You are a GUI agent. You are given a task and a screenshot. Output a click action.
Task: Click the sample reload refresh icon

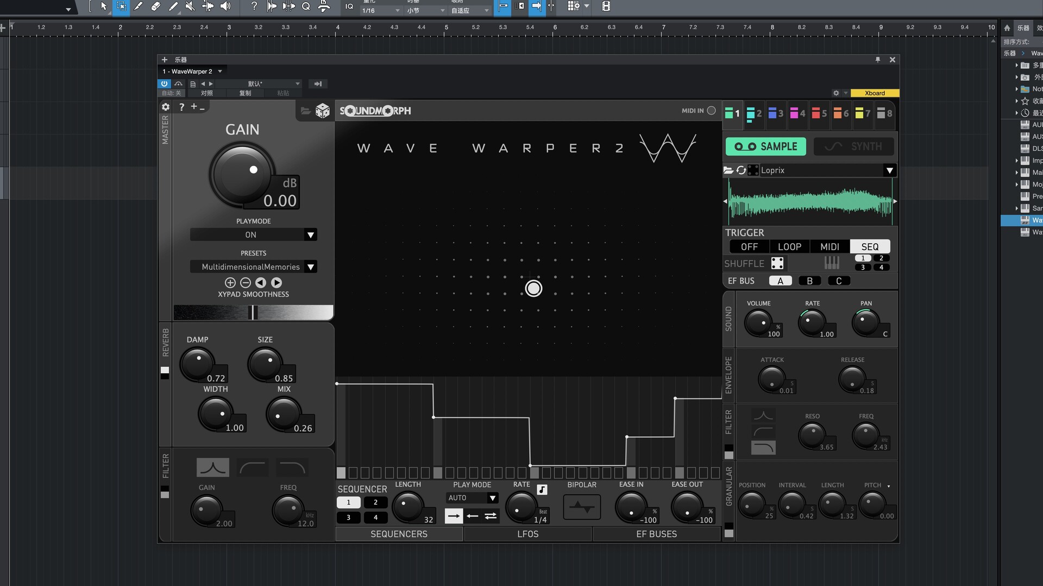pos(741,170)
